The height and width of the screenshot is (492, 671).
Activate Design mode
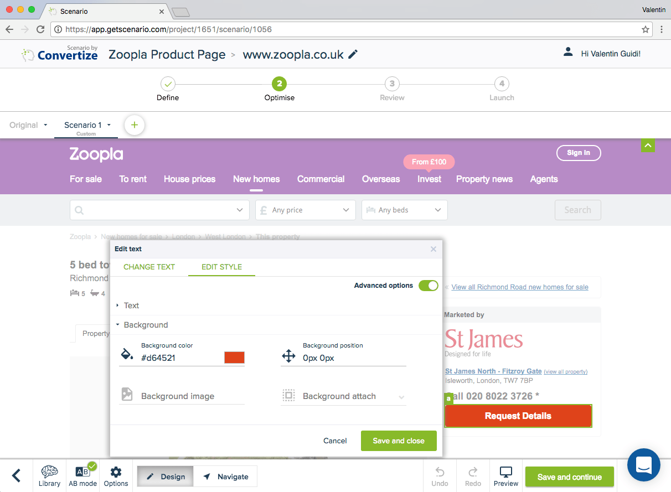coord(166,477)
